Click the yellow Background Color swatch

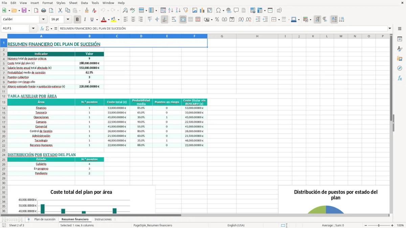click(114, 20)
